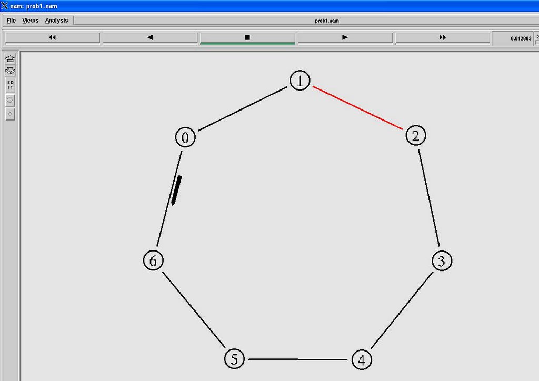Image resolution: width=539 pixels, height=381 pixels.
Task: Click the prob1.nam title field
Action: (x=321, y=21)
